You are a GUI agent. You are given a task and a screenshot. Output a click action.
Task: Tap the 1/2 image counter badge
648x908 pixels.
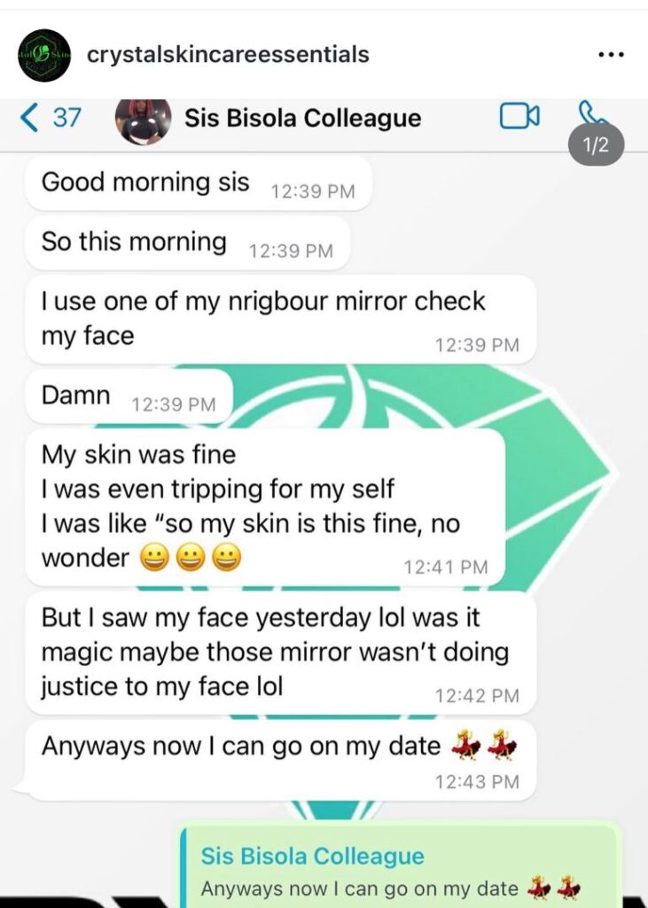pos(597,145)
